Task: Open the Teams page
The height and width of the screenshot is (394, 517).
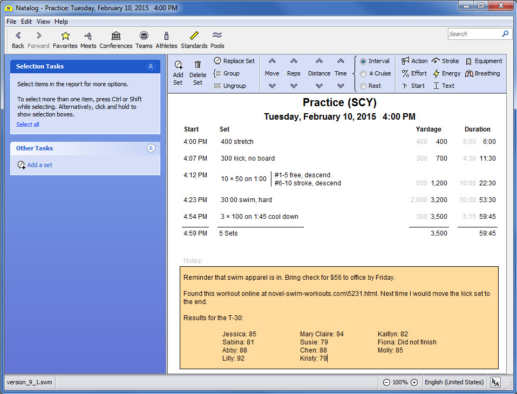Action: tap(144, 36)
